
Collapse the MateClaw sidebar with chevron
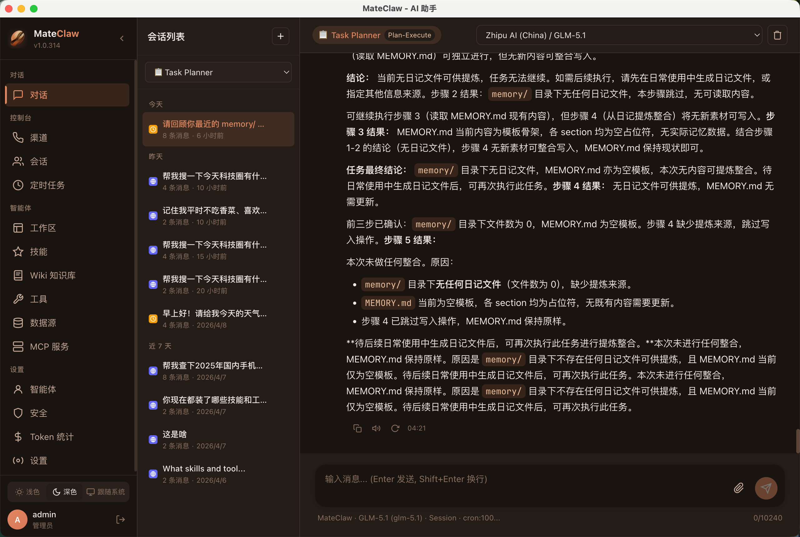click(122, 38)
